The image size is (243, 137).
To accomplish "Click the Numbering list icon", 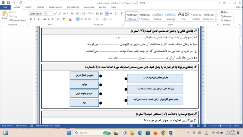I will 84,14.
